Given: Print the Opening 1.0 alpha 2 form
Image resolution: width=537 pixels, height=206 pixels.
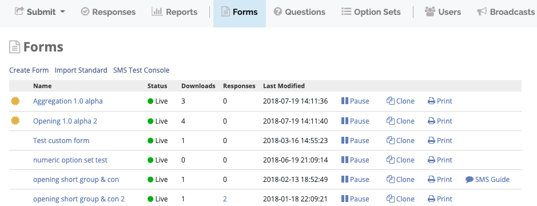Looking at the screenshot, I should [x=440, y=121].
